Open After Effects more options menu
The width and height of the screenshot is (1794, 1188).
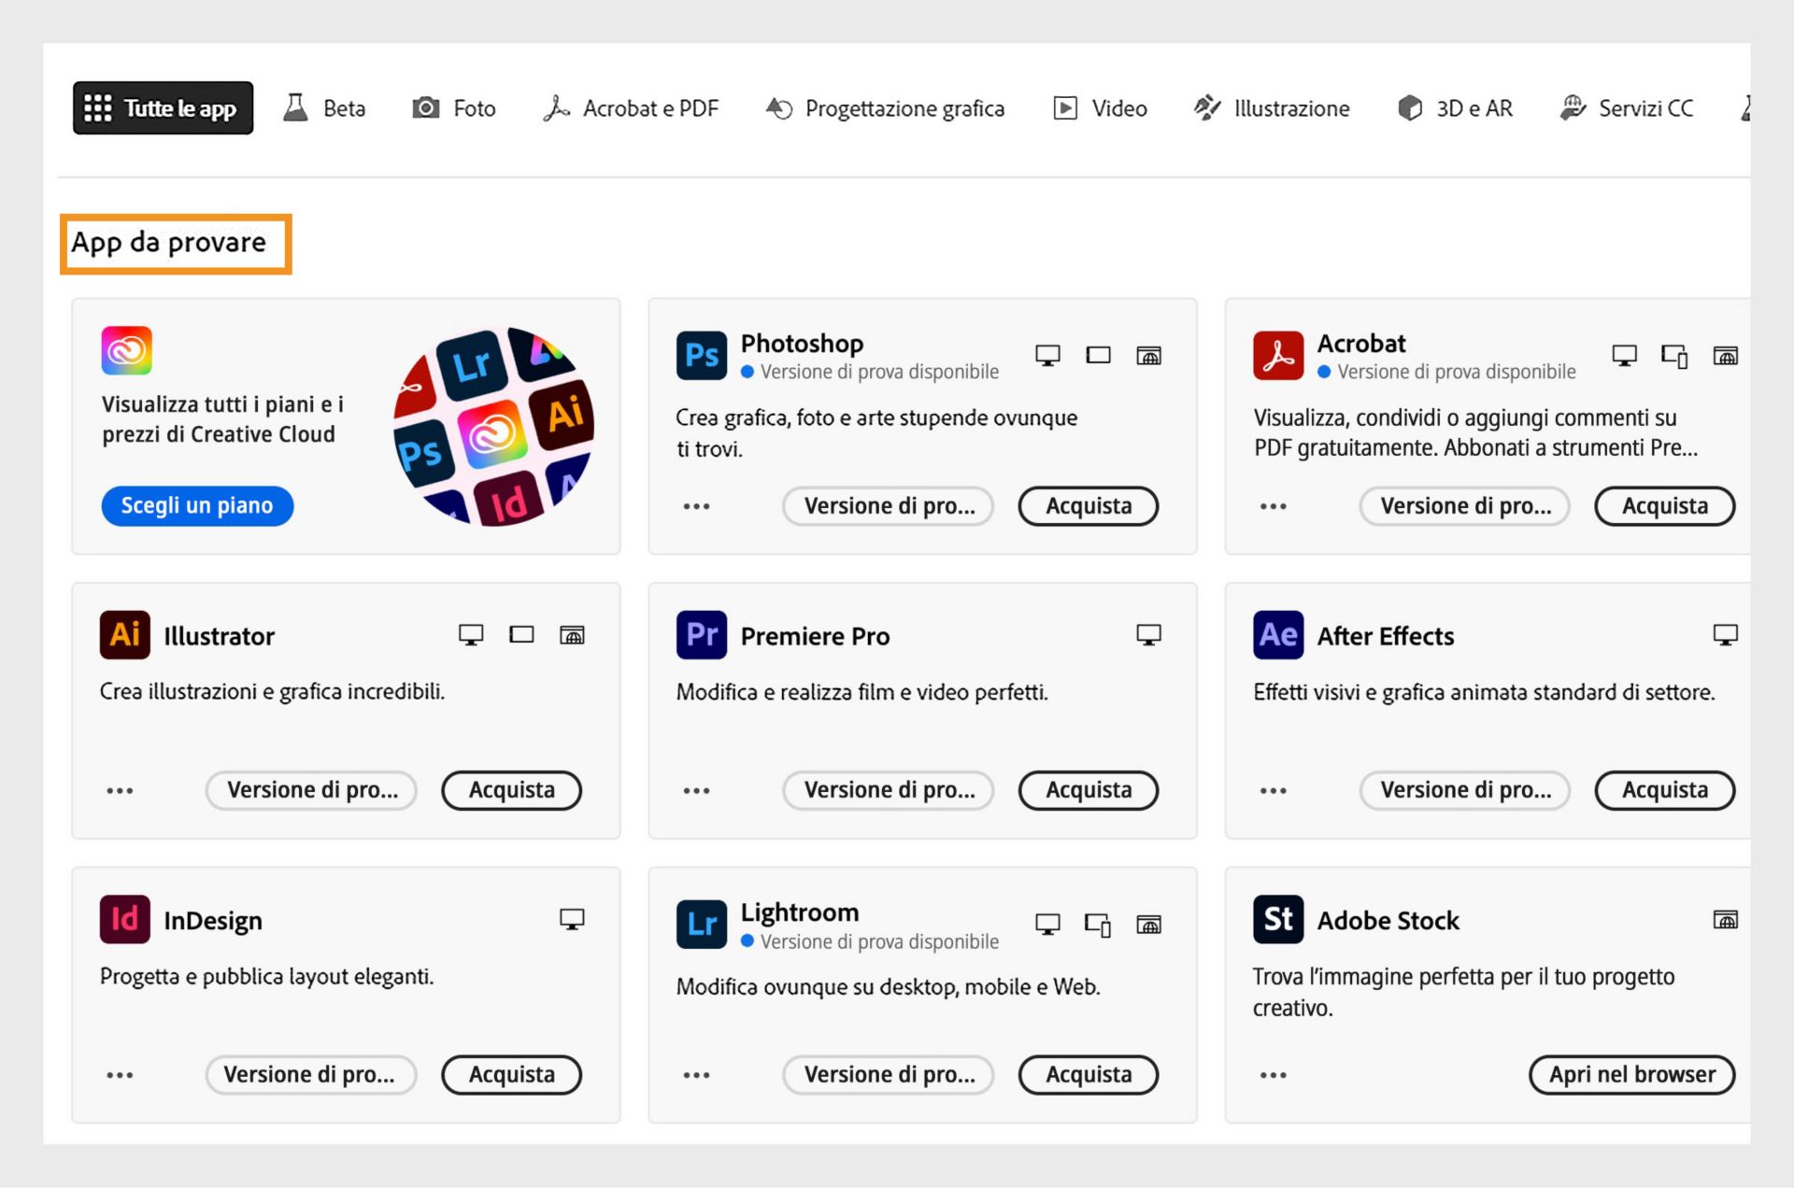(1273, 790)
